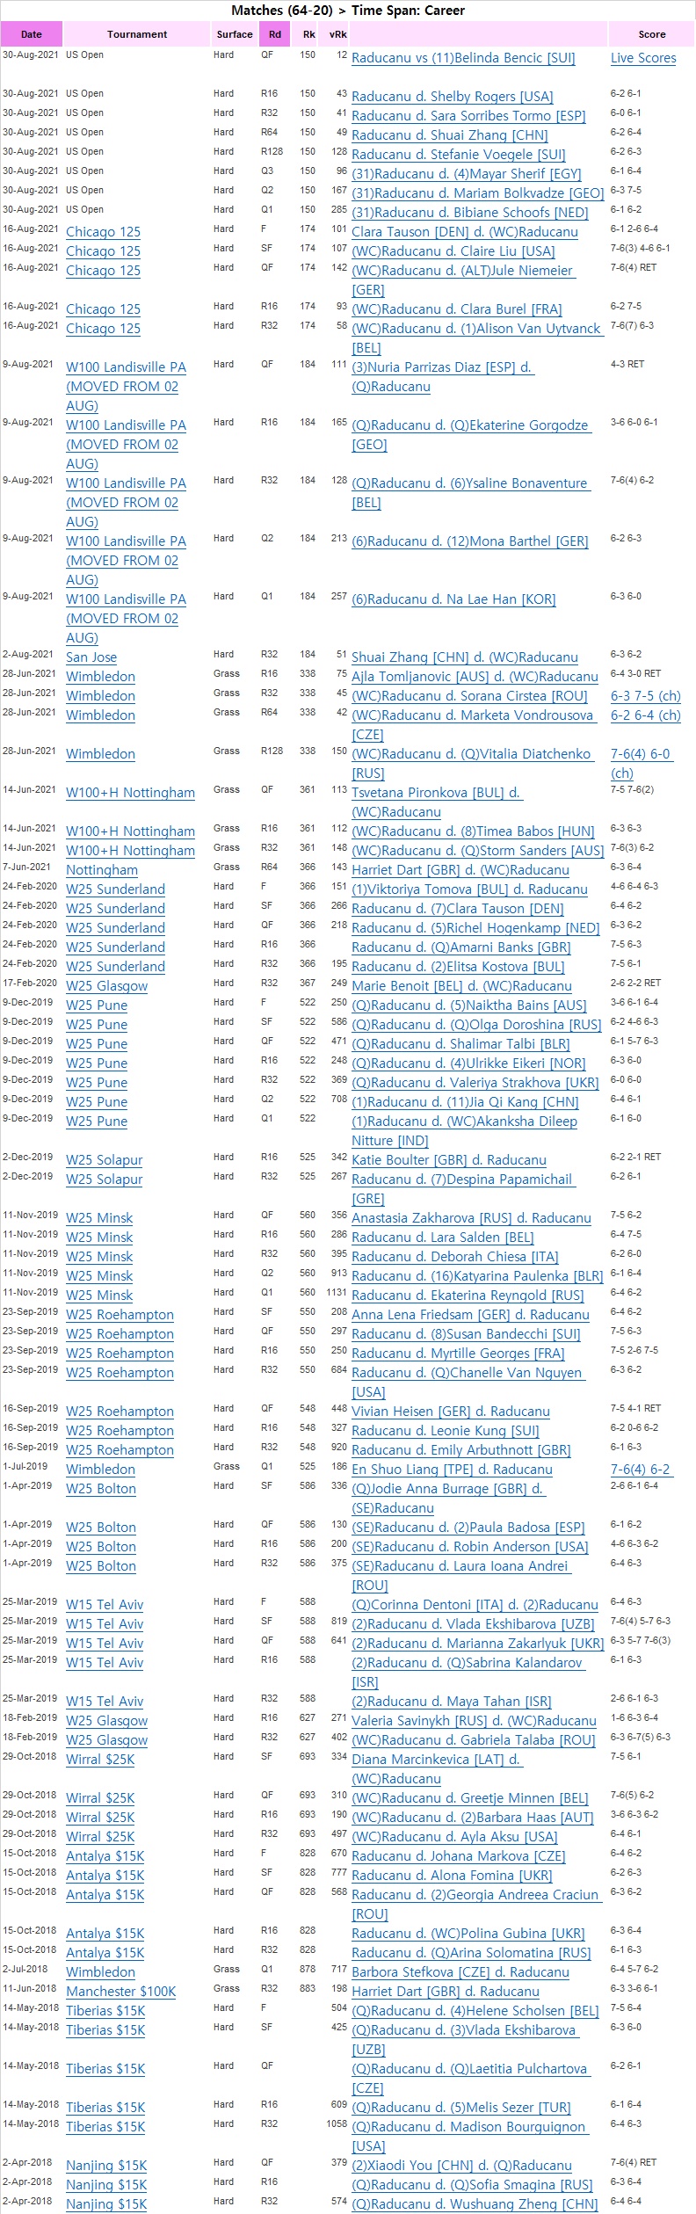The image size is (696, 2214).
Task: Click the Surface column header
Action: [235, 34]
